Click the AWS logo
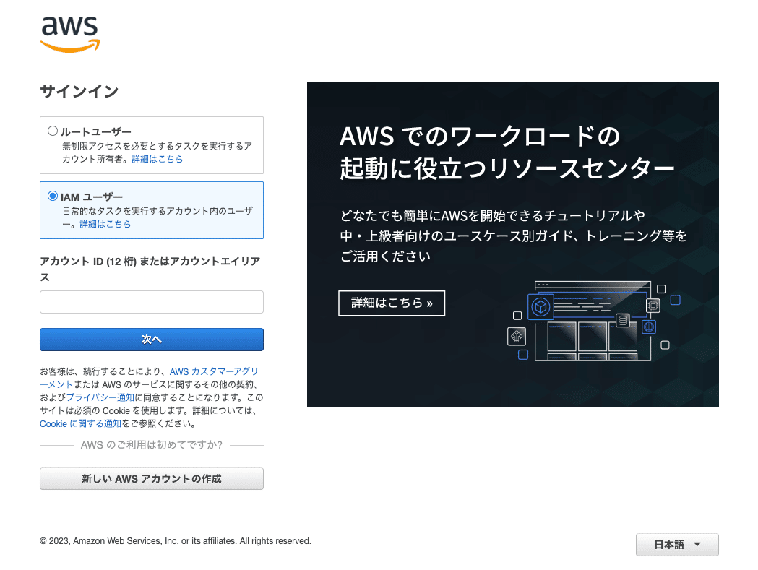Image resolution: width=758 pixels, height=570 pixels. coord(69,34)
